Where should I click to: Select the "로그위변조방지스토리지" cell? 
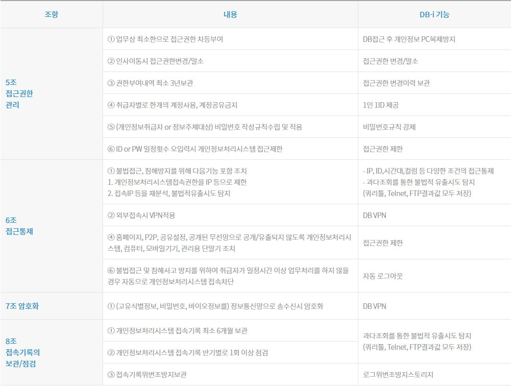click(x=397, y=374)
